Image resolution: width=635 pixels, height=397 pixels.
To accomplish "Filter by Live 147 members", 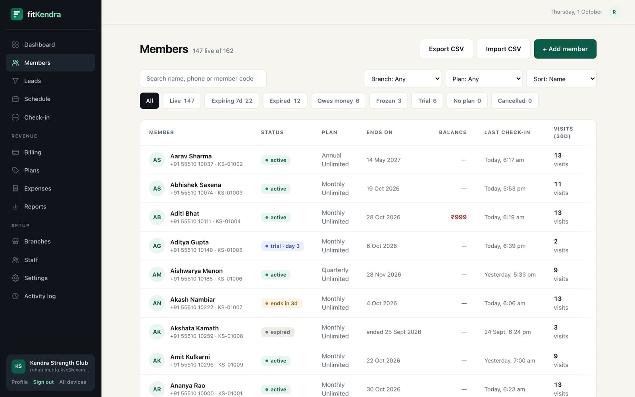I will [182, 101].
